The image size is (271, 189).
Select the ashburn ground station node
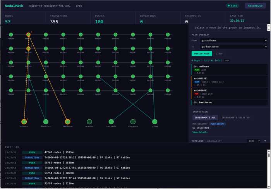(24, 122)
